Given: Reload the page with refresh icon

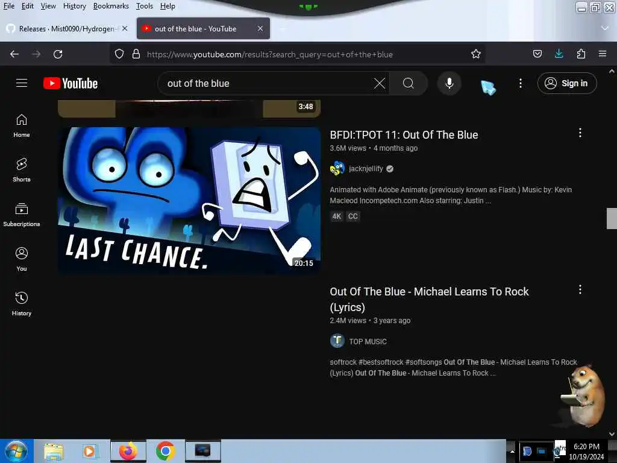Looking at the screenshot, I should pyautogui.click(x=58, y=54).
